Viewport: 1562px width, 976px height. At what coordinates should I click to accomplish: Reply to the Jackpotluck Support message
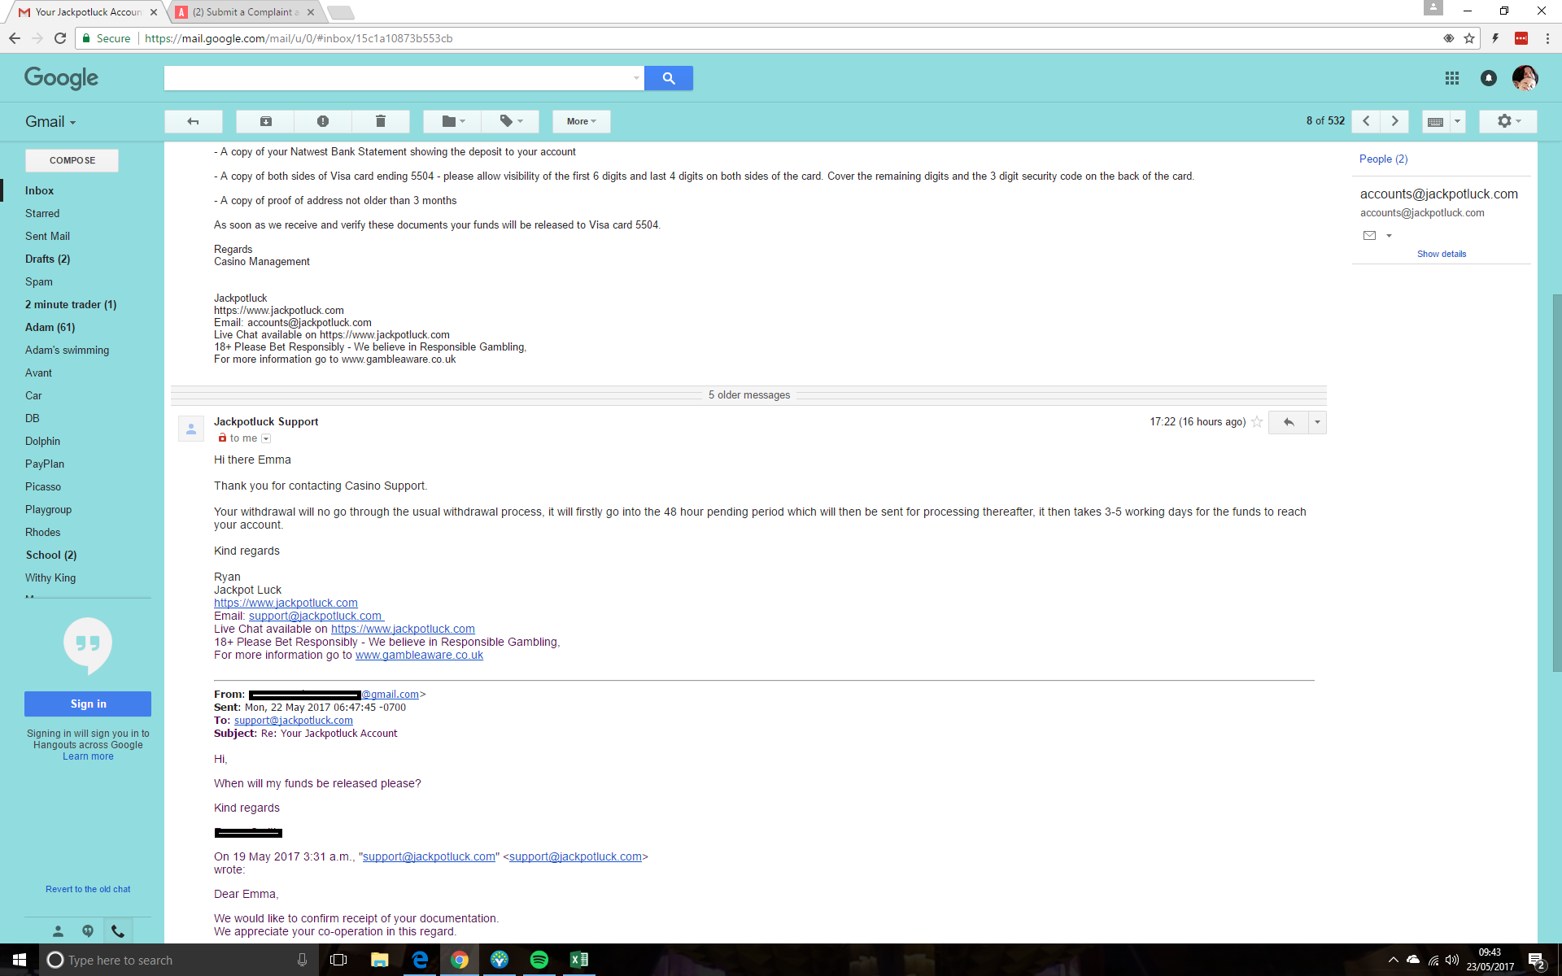(1289, 422)
